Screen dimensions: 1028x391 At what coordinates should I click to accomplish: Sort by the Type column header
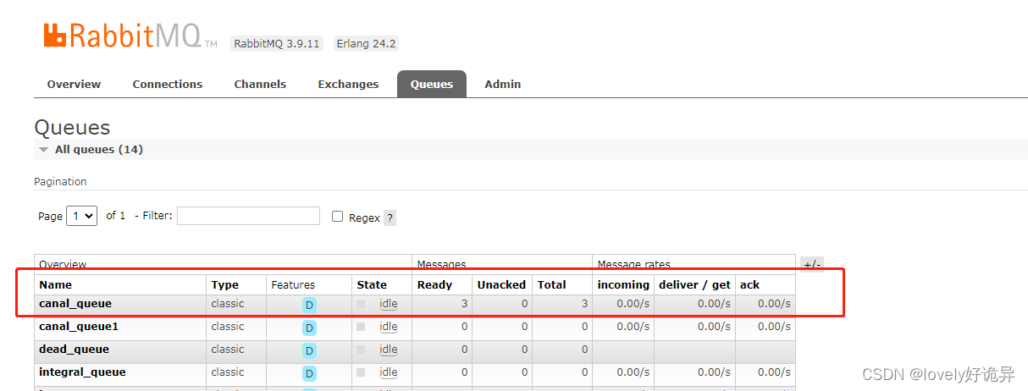coord(225,284)
